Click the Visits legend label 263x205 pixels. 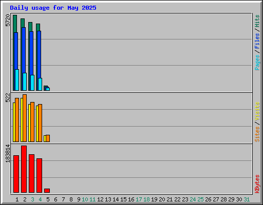pyautogui.click(x=257, y=111)
